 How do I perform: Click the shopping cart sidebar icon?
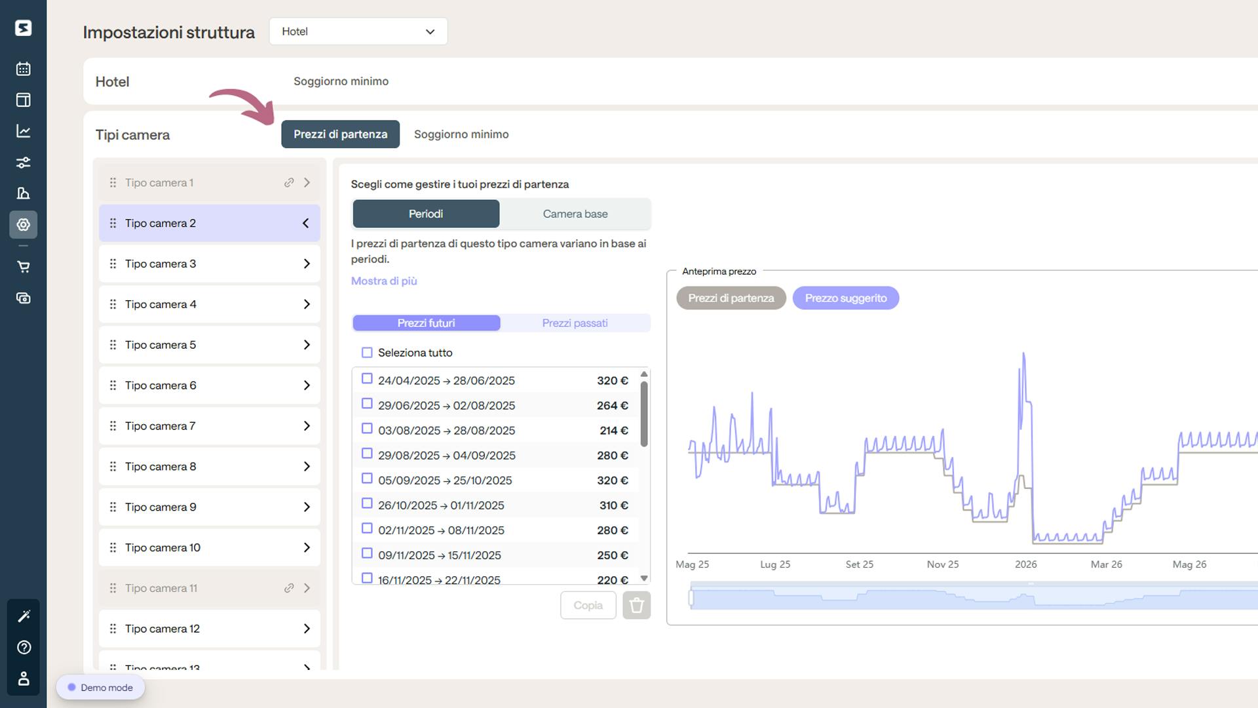pos(24,267)
